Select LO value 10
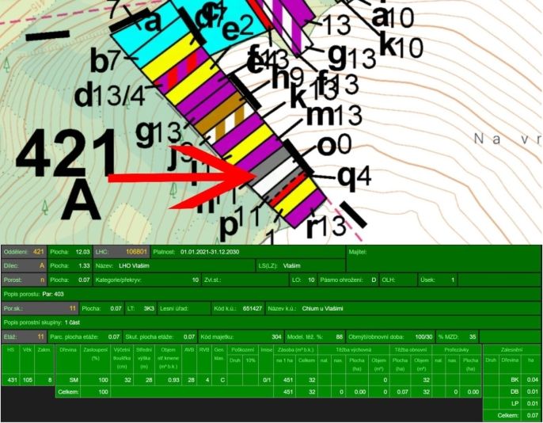 point(311,280)
